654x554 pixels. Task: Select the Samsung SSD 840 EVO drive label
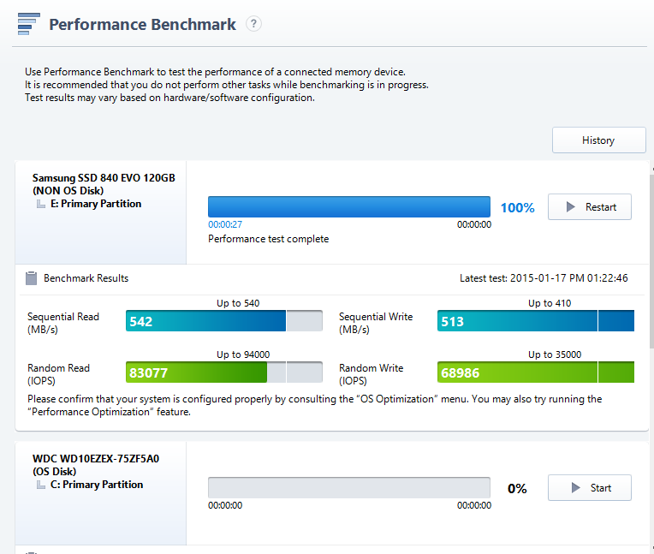[x=104, y=184]
